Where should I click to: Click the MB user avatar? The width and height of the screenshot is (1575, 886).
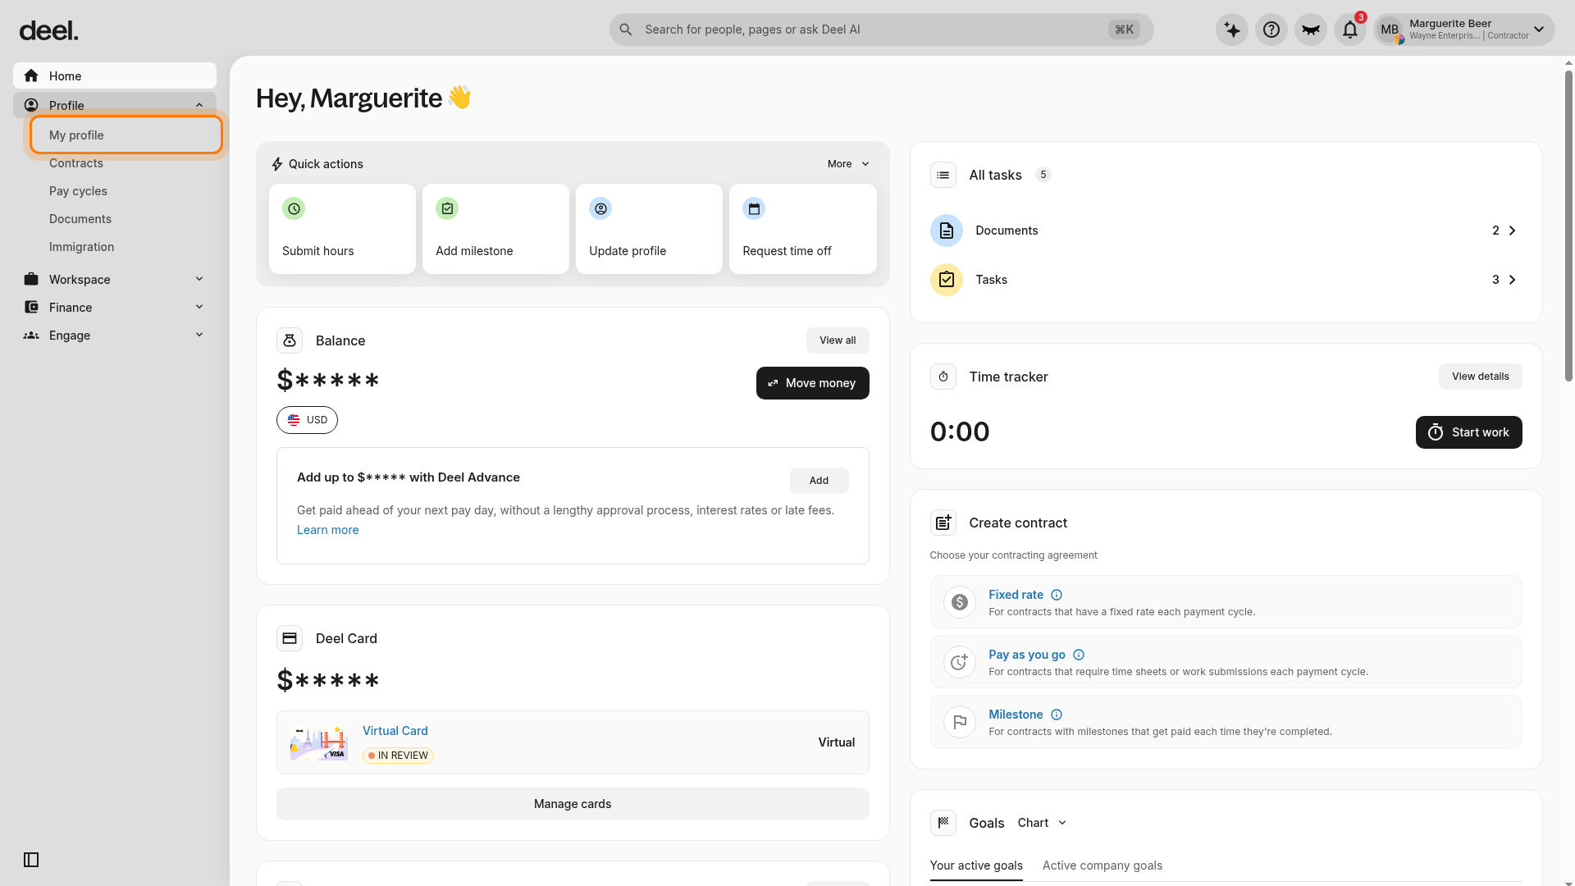[1390, 30]
